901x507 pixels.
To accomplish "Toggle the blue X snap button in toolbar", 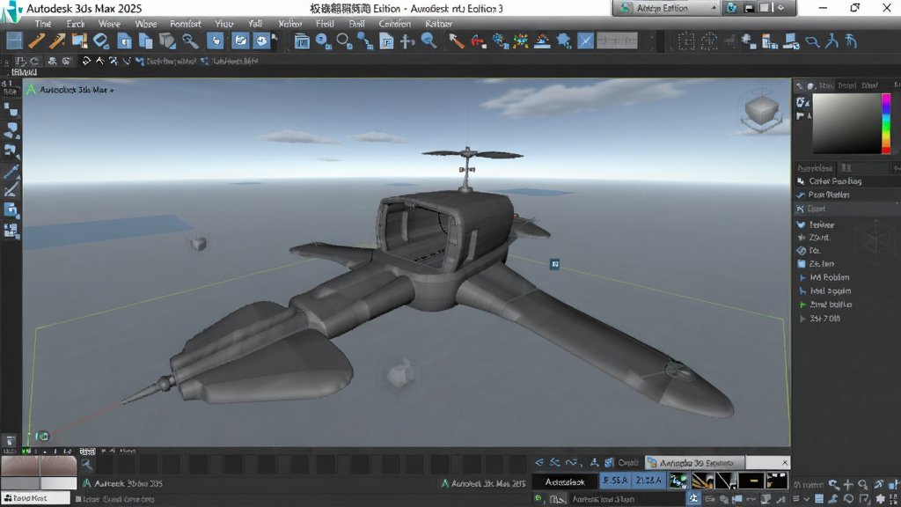I will click(585, 40).
